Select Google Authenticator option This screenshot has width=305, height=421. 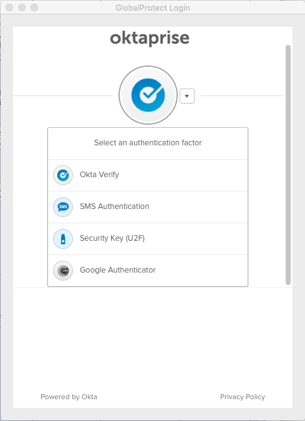pos(148,271)
